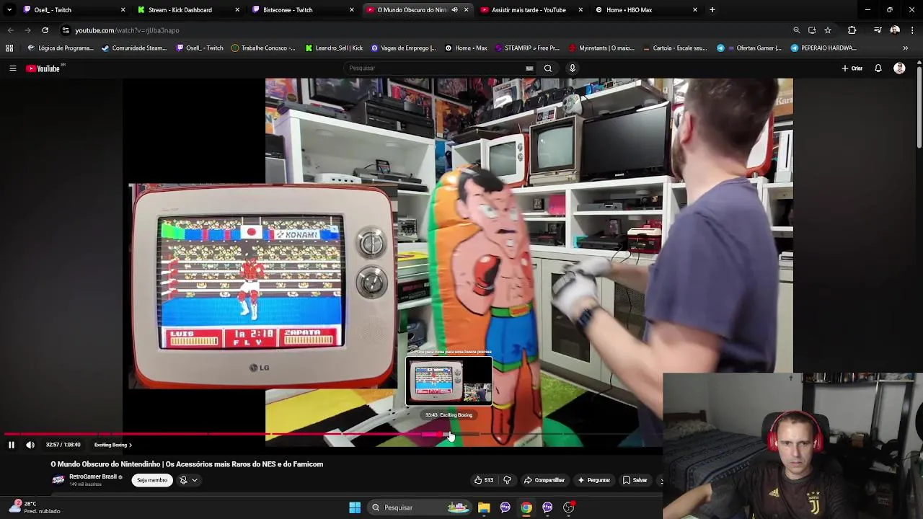Open YouTube notifications bell

coord(878,68)
